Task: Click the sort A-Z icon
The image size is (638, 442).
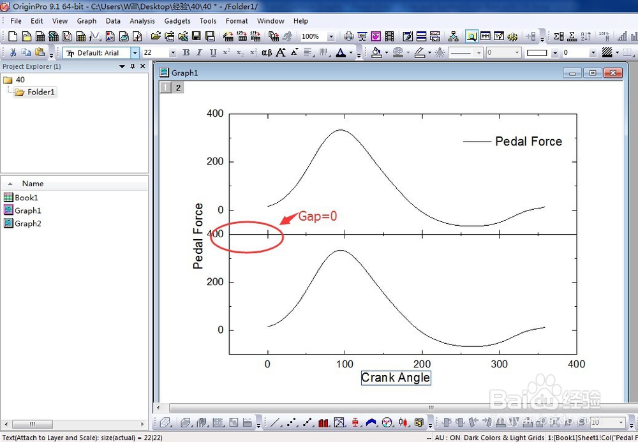Action: coord(586,36)
